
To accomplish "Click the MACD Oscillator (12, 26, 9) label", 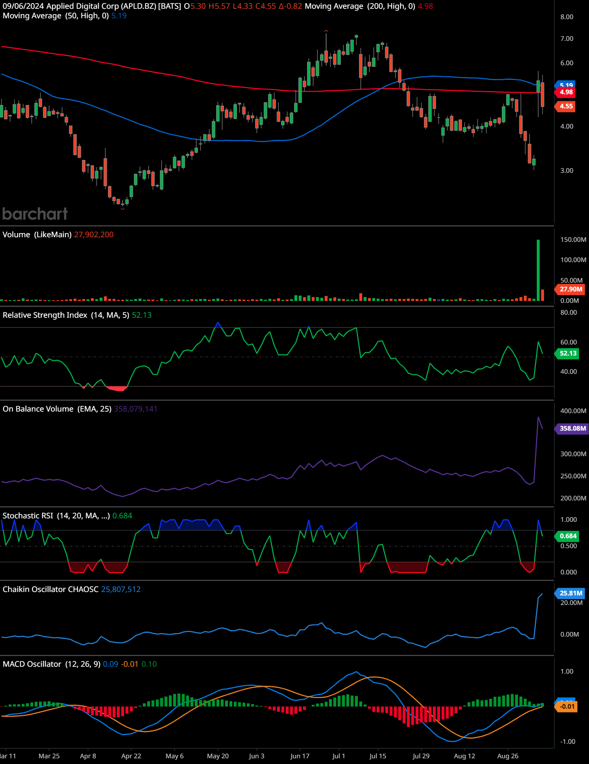I will coord(51,664).
